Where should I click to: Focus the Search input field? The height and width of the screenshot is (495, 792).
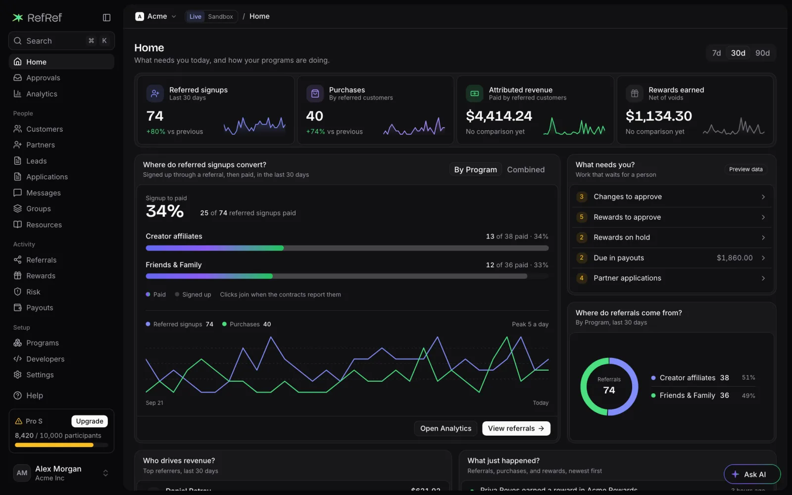[61, 41]
